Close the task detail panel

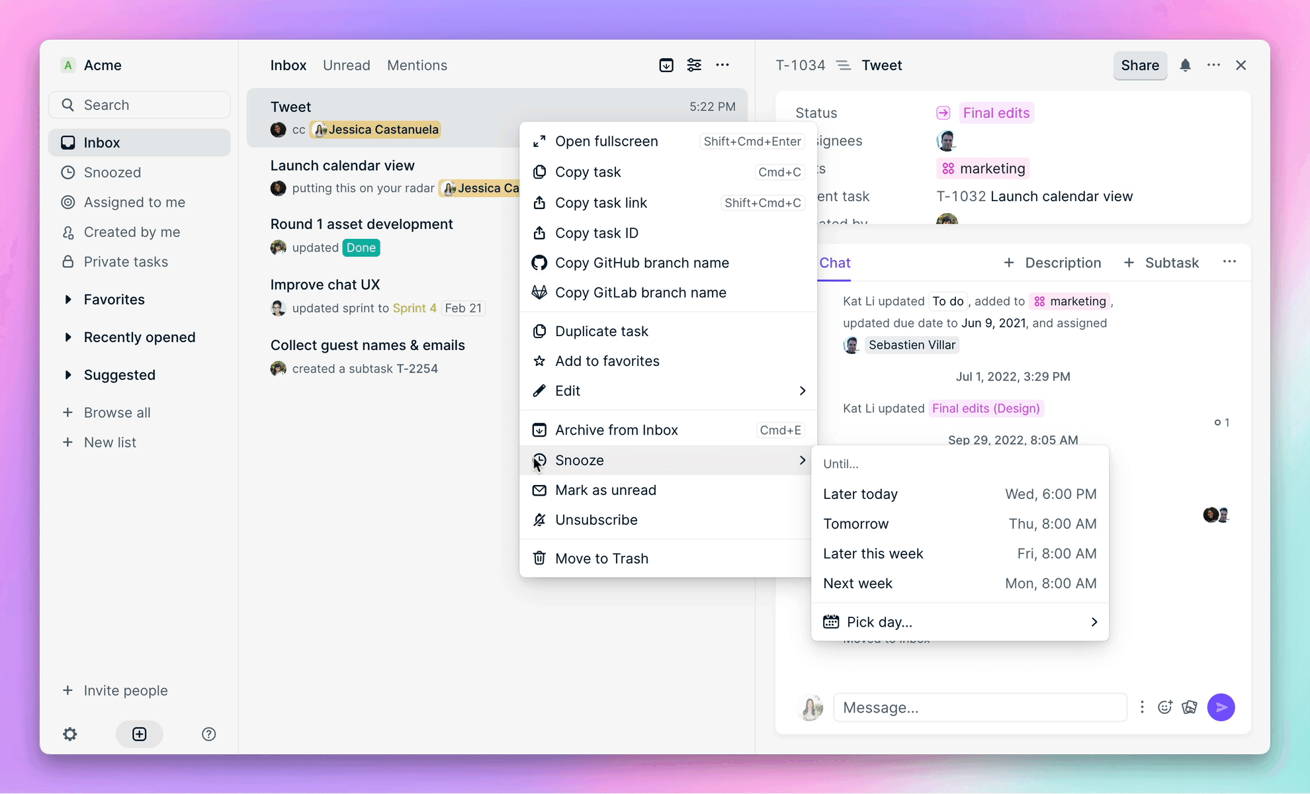[x=1241, y=65]
